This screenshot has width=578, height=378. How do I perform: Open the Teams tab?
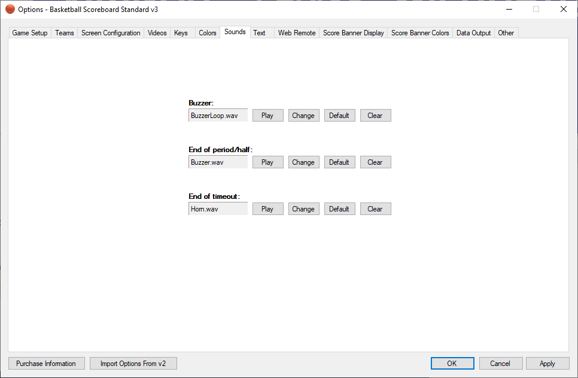coord(65,33)
